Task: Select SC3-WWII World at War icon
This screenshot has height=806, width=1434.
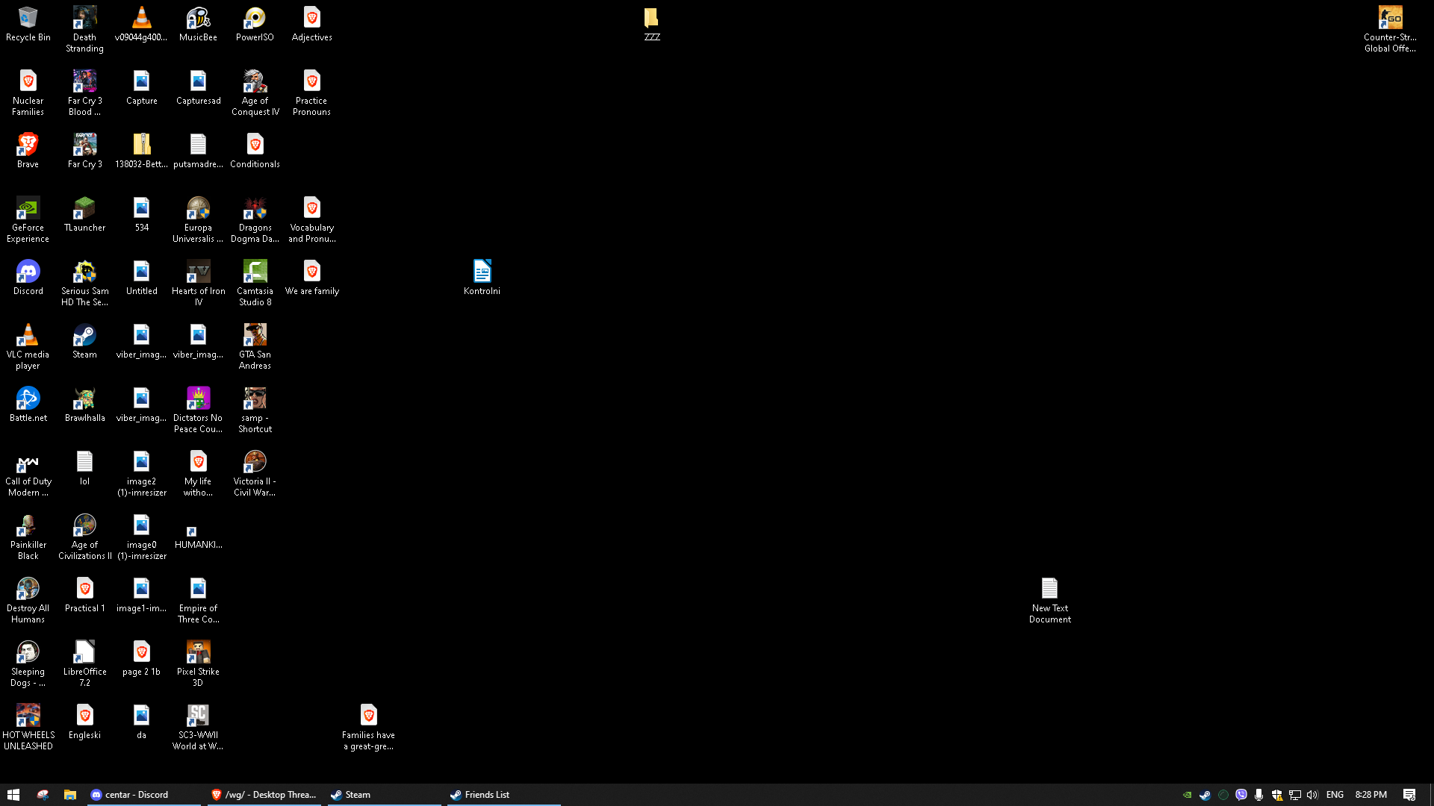Action: tap(198, 727)
